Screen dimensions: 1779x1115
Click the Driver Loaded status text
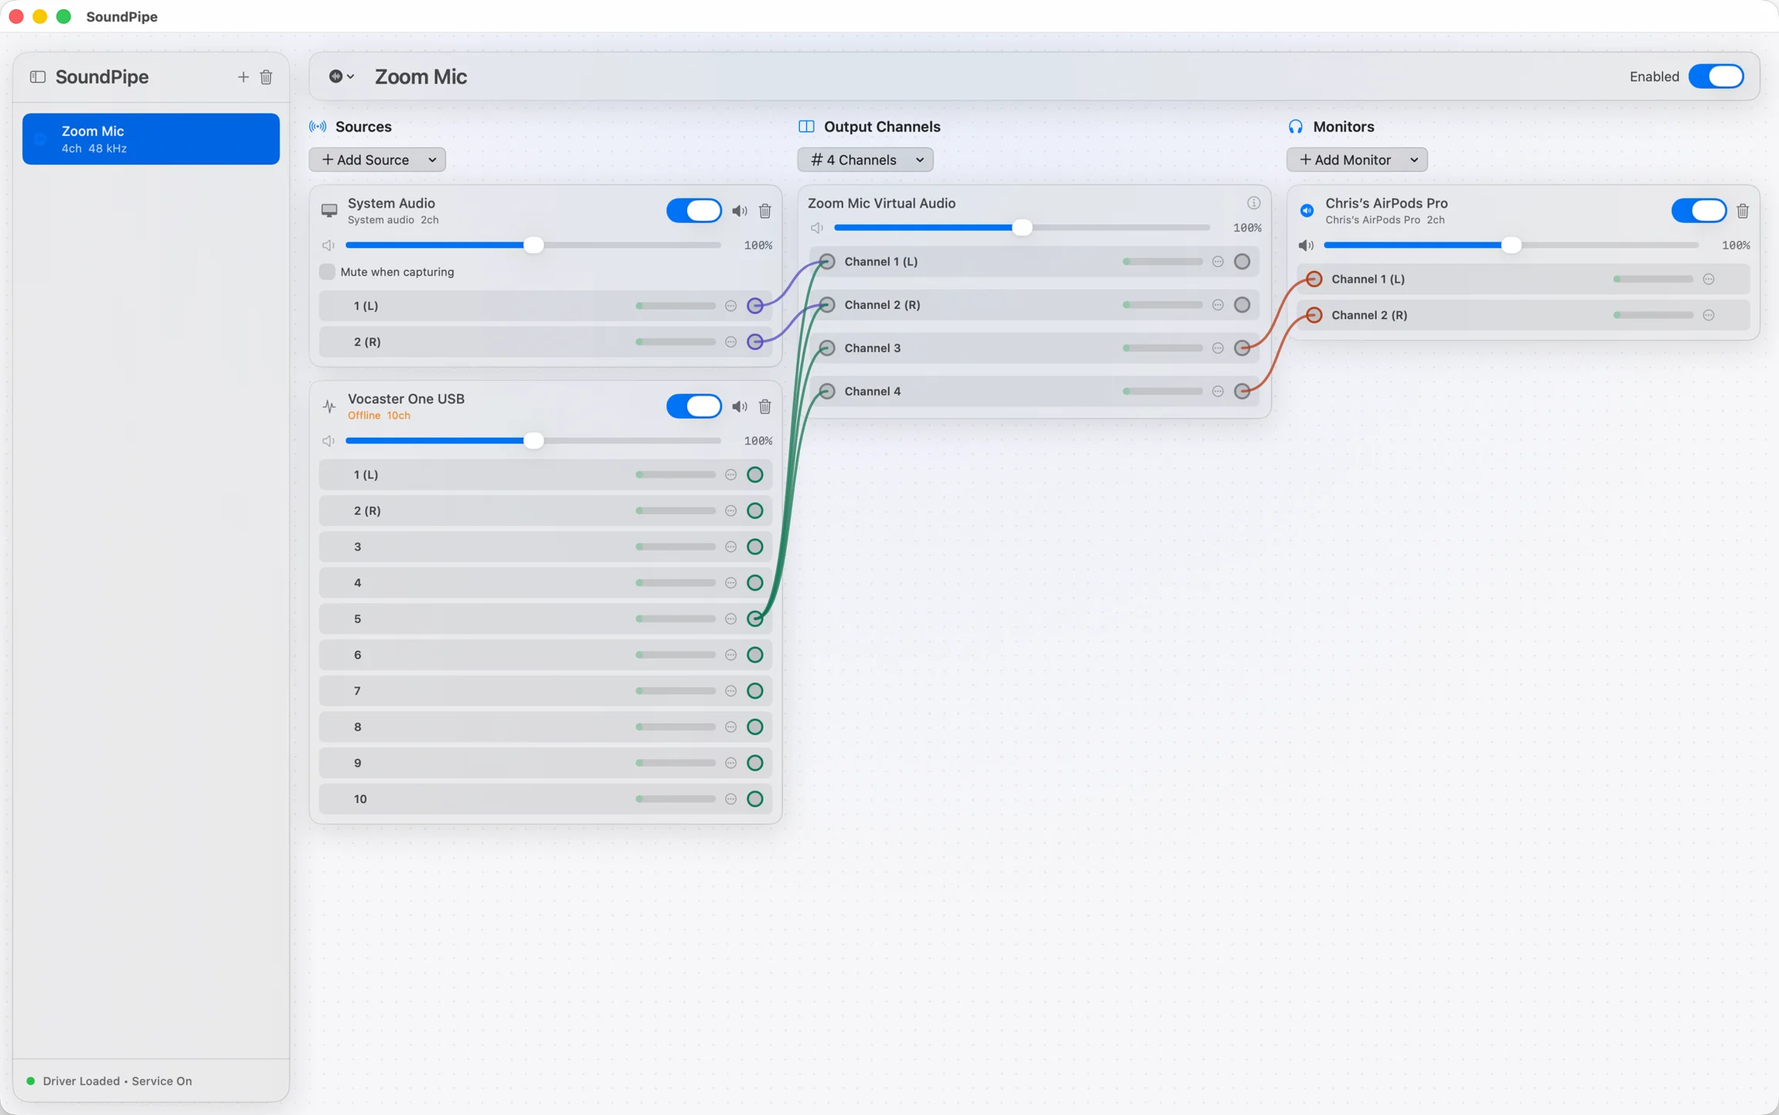(x=118, y=1082)
